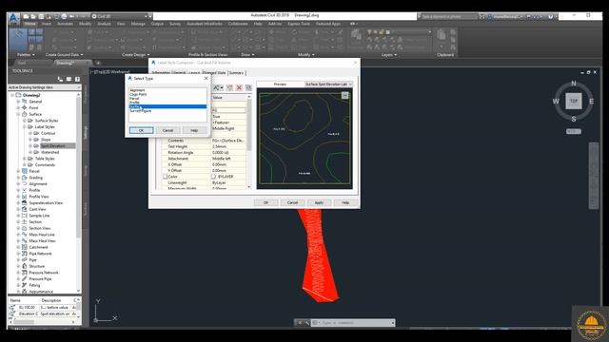Click the command line close X icon
Image resolution: width=609 pixels, height=342 pixels.
(x=300, y=323)
